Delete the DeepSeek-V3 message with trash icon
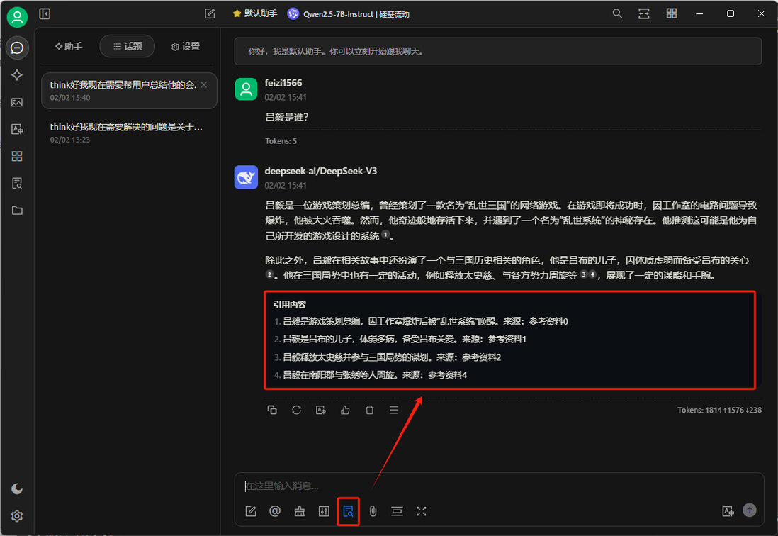Viewport: 778px width, 536px height. 369,410
